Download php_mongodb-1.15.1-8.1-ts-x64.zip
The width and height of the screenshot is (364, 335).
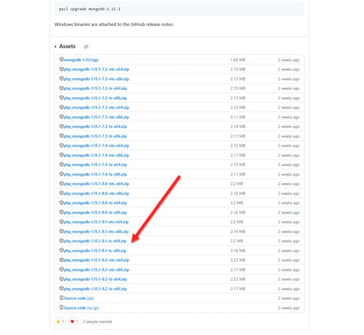[x=95, y=241]
